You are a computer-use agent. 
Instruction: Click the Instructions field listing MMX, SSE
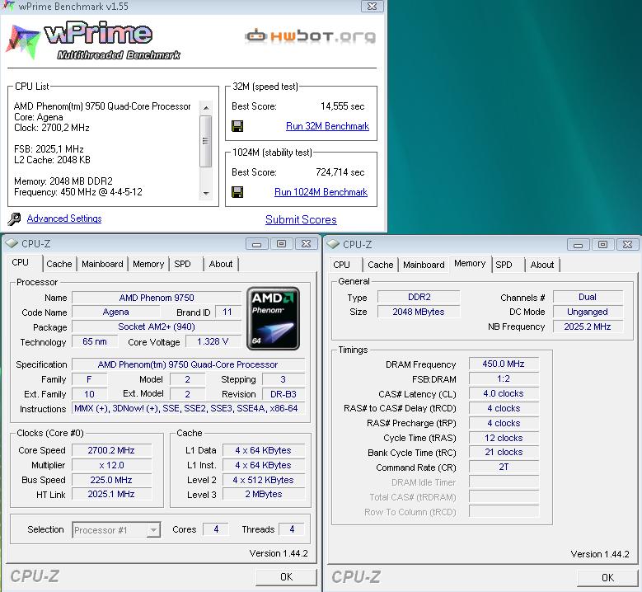[x=189, y=408]
